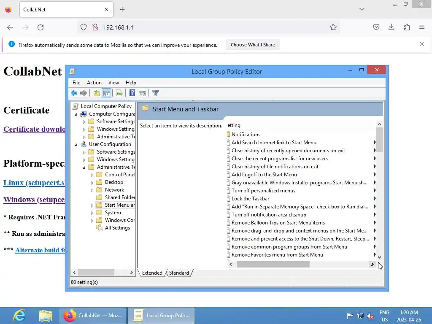Viewport: 432px width, 324px height.
Task: Open File Explorer from the taskbar
Action: (x=46, y=316)
